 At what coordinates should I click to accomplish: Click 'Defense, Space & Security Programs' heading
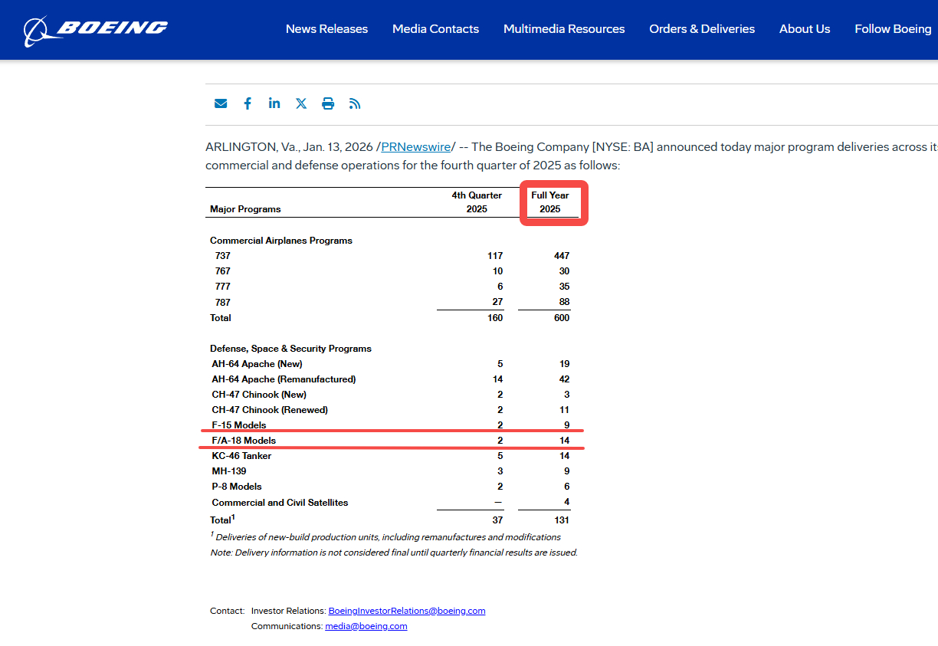(x=290, y=349)
